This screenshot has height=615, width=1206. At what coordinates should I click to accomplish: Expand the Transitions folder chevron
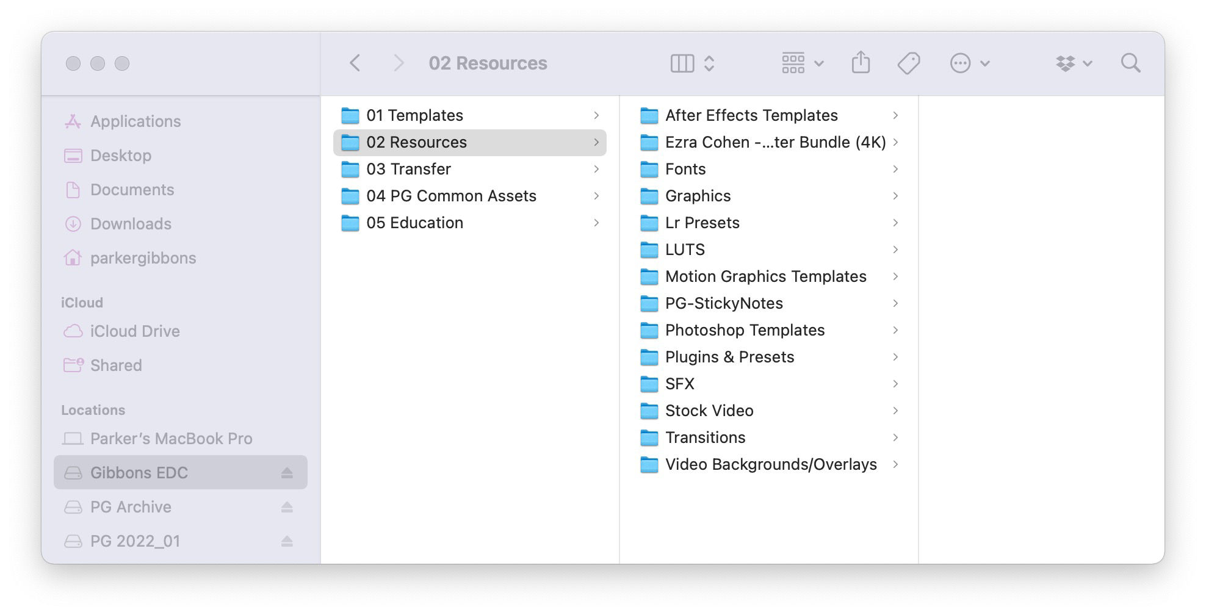pos(895,437)
